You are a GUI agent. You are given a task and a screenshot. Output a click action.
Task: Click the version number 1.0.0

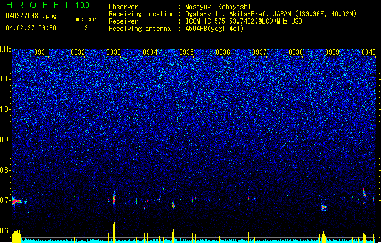[x=83, y=5]
